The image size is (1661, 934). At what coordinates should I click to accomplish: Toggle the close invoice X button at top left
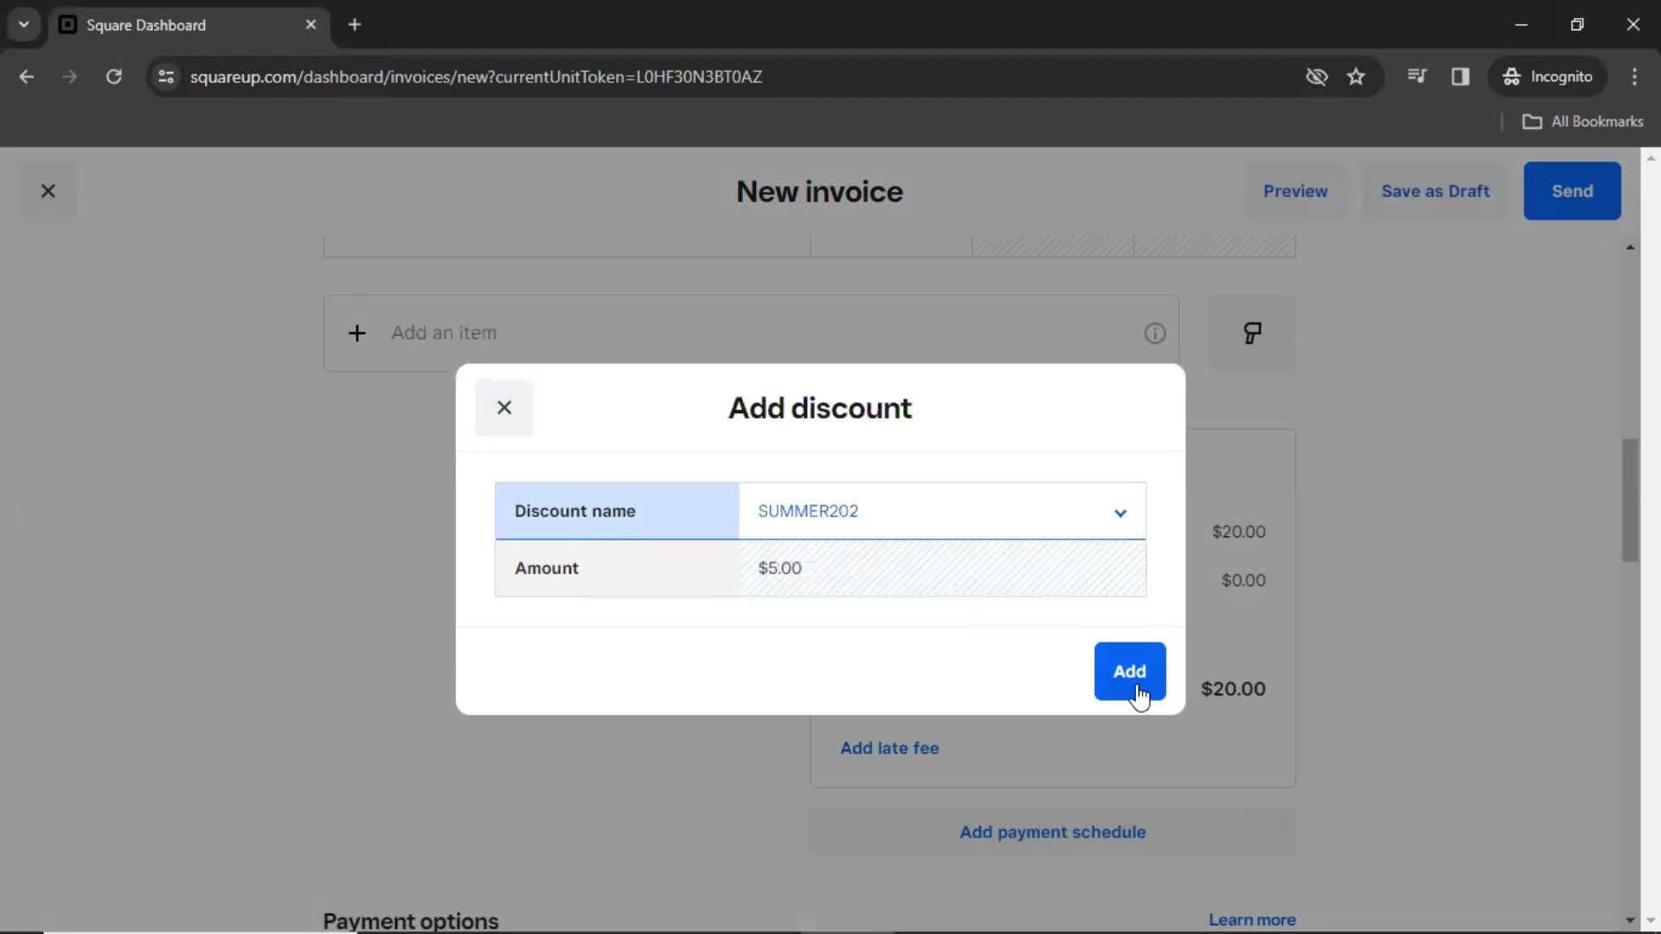pyautogui.click(x=48, y=190)
